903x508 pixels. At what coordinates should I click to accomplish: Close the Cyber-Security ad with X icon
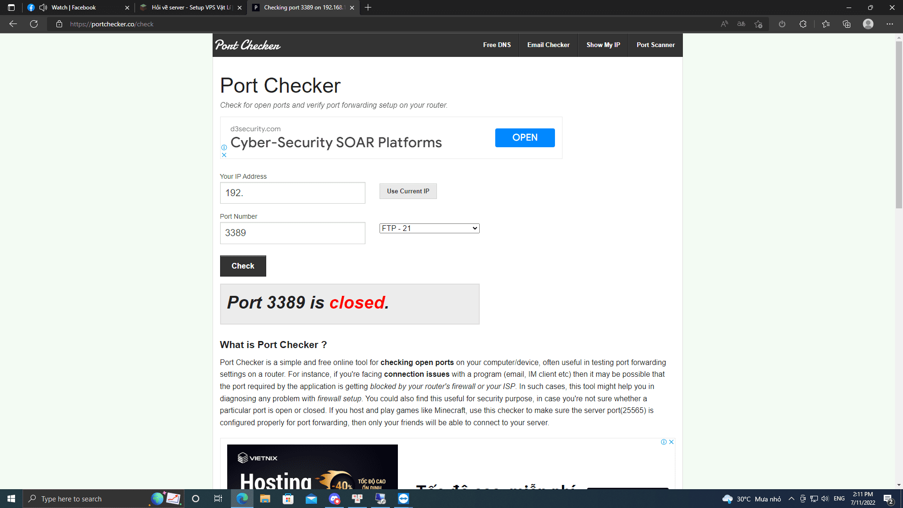[x=224, y=155]
